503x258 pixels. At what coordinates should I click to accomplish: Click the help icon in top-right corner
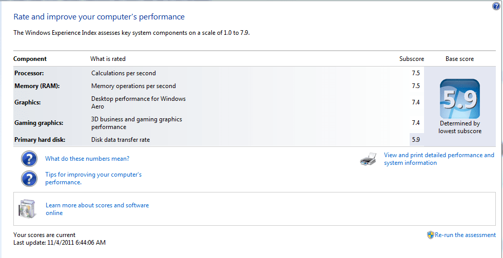496,7
